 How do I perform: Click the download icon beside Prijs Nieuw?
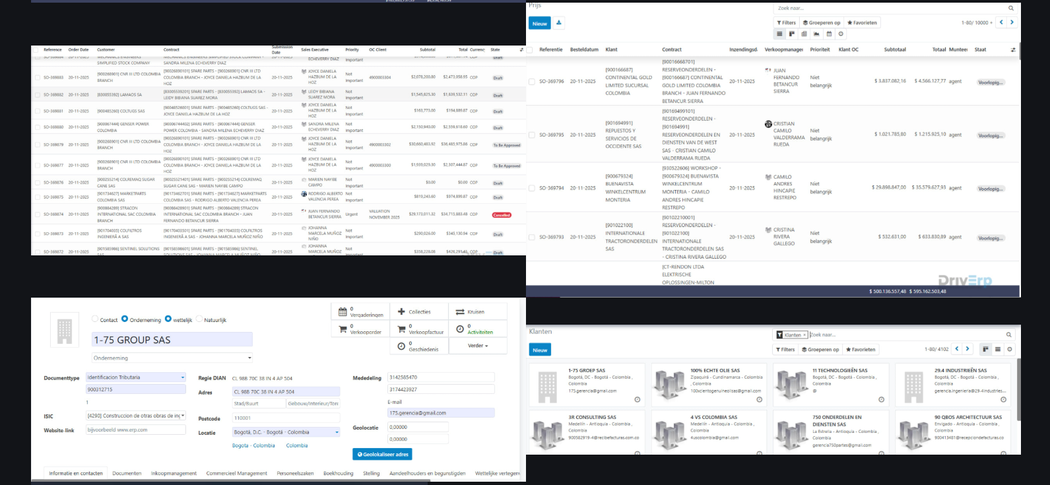[559, 23]
